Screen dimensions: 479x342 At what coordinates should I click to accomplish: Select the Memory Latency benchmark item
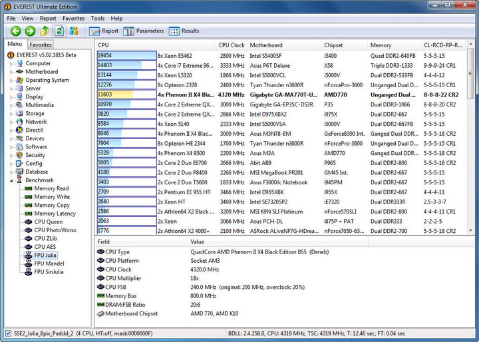point(55,214)
